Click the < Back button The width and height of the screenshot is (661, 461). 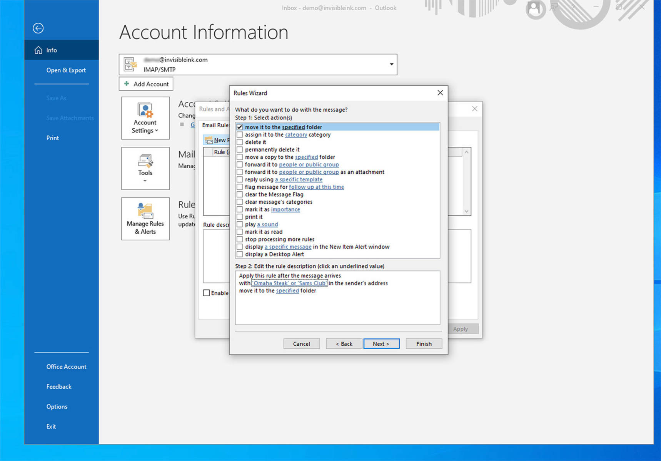[x=344, y=344]
